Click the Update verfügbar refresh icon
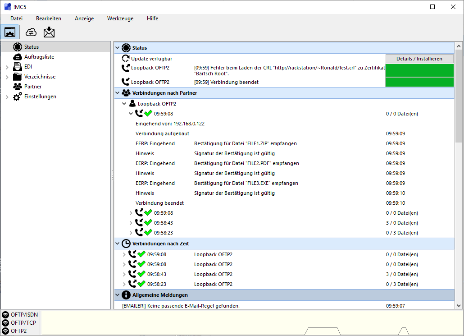Image resolution: width=464 pixels, height=336 pixels. [x=126, y=59]
